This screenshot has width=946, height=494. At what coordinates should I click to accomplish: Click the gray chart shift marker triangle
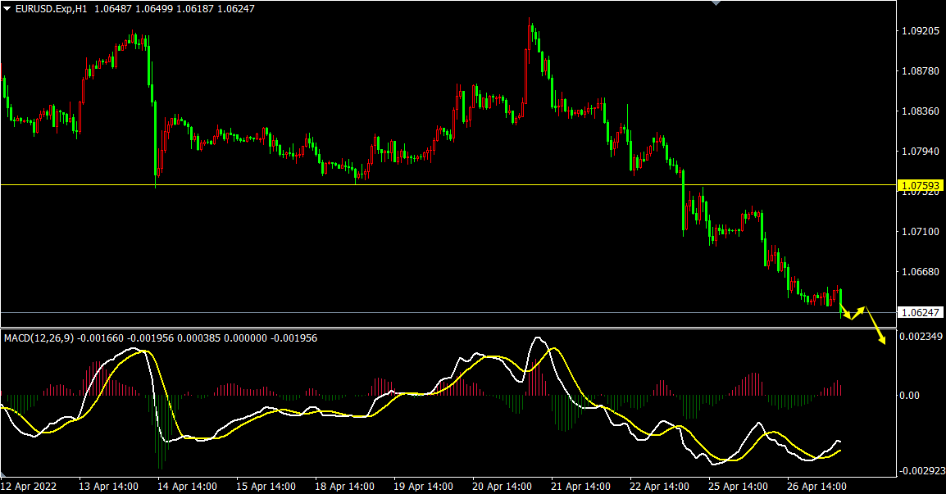pyautogui.click(x=717, y=3)
